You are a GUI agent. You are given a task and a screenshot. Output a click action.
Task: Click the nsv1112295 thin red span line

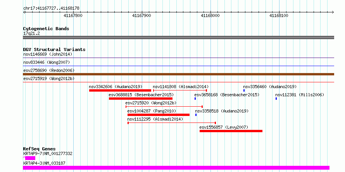coord(172,123)
